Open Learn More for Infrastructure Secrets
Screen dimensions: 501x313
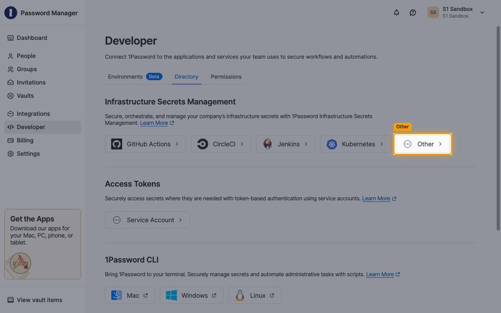[x=157, y=123]
